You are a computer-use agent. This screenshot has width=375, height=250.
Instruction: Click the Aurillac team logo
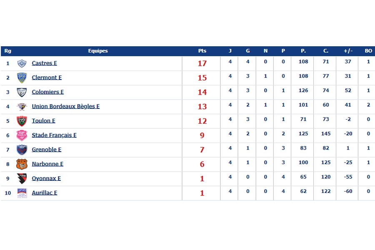pos(22,192)
